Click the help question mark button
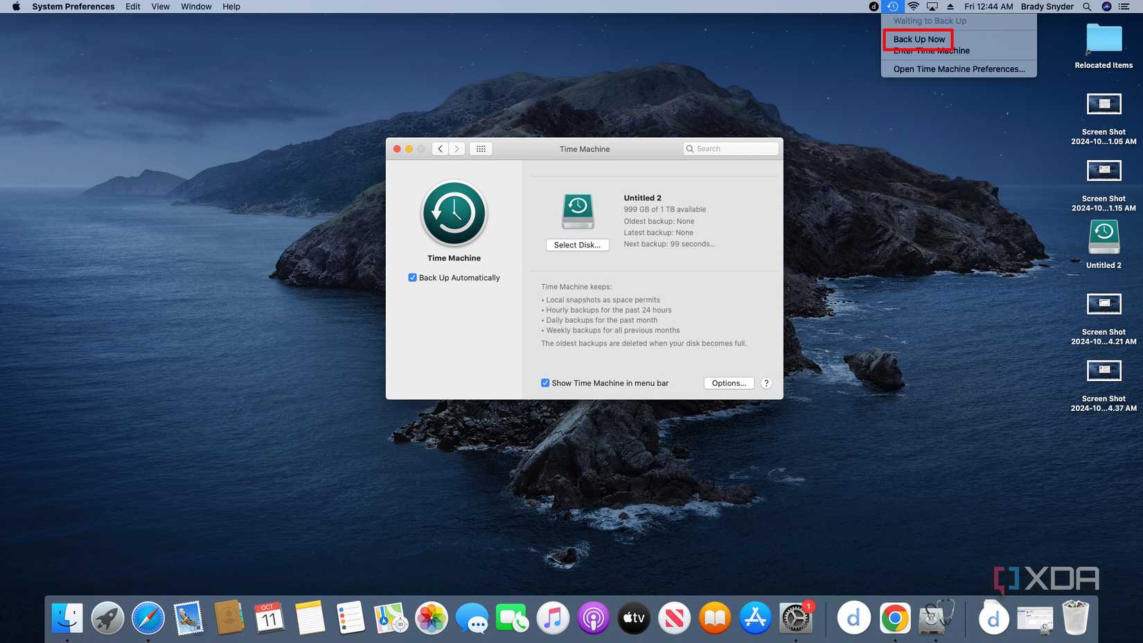1143x643 pixels. [x=765, y=382]
